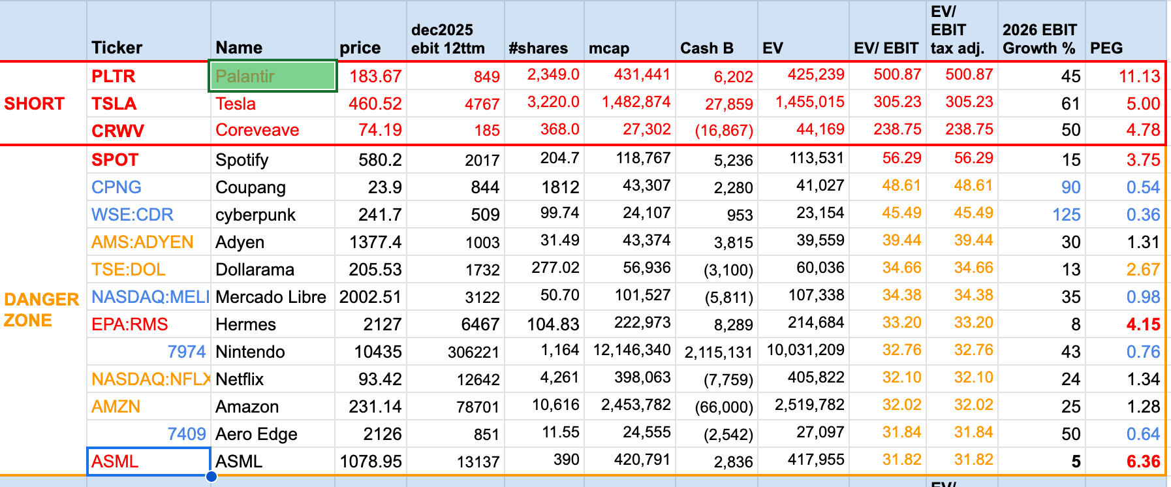Click the DANGER ZONE label cell

[43, 310]
